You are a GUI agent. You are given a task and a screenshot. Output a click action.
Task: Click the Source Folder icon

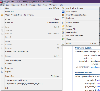(x=63, y=23)
